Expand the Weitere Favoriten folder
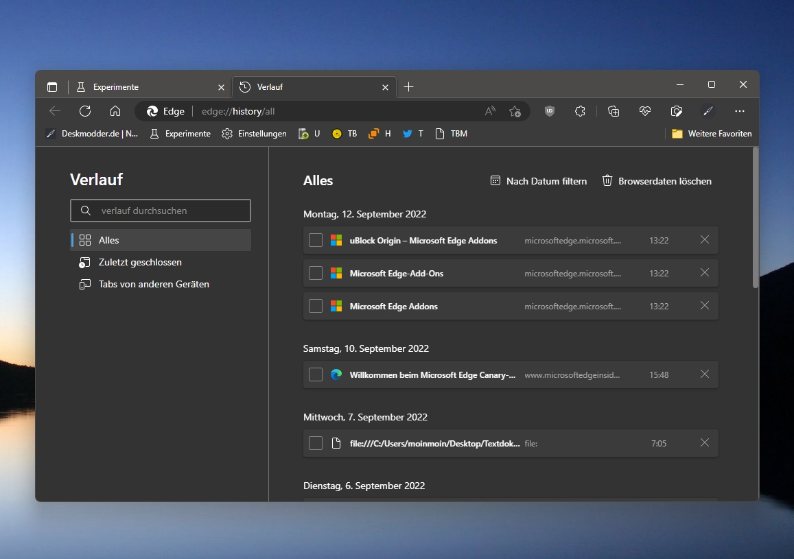794x559 pixels. pos(712,134)
